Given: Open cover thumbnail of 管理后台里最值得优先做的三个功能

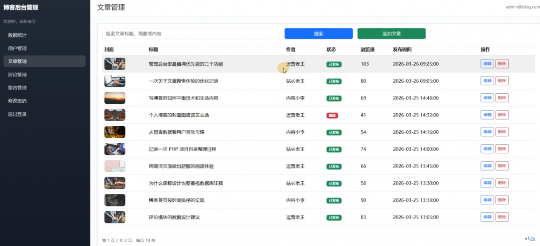Looking at the screenshot, I should click(114, 64).
